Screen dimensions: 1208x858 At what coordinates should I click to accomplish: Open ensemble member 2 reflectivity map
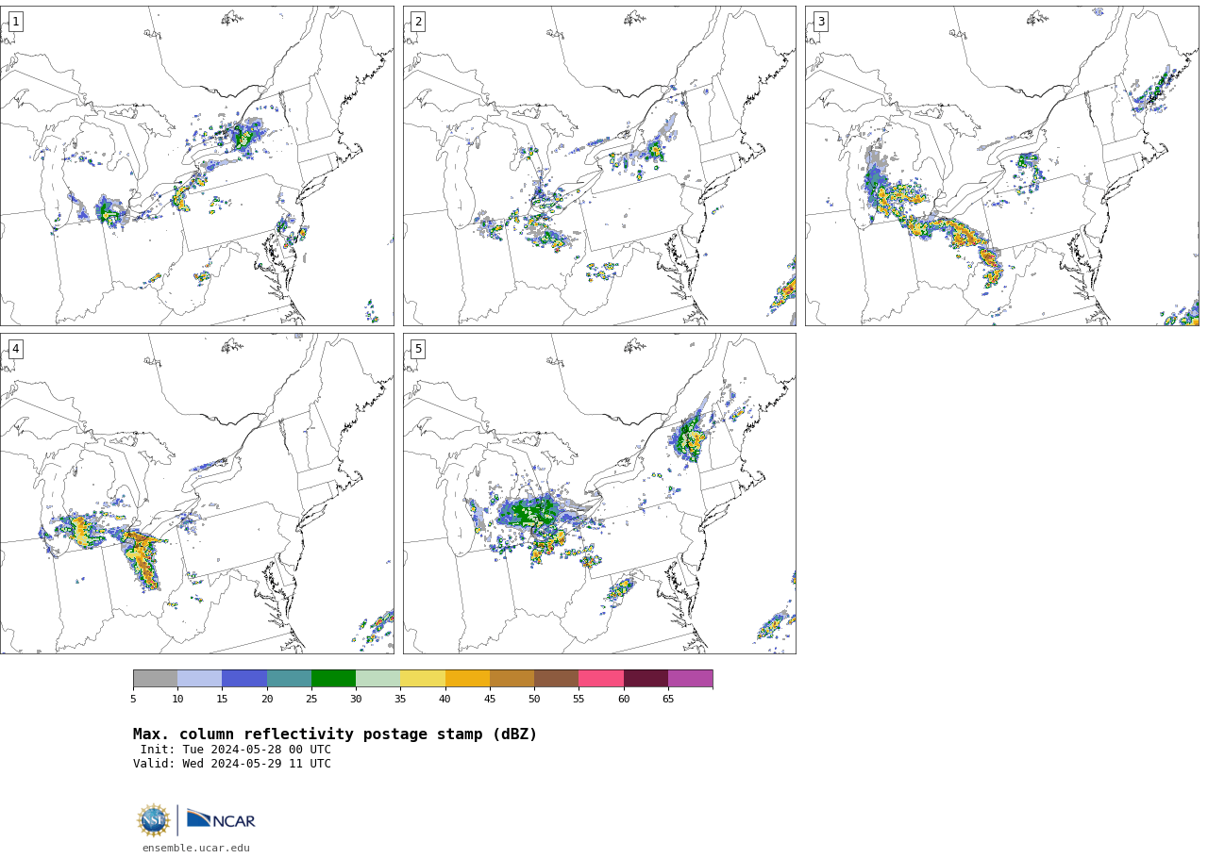tap(599, 166)
